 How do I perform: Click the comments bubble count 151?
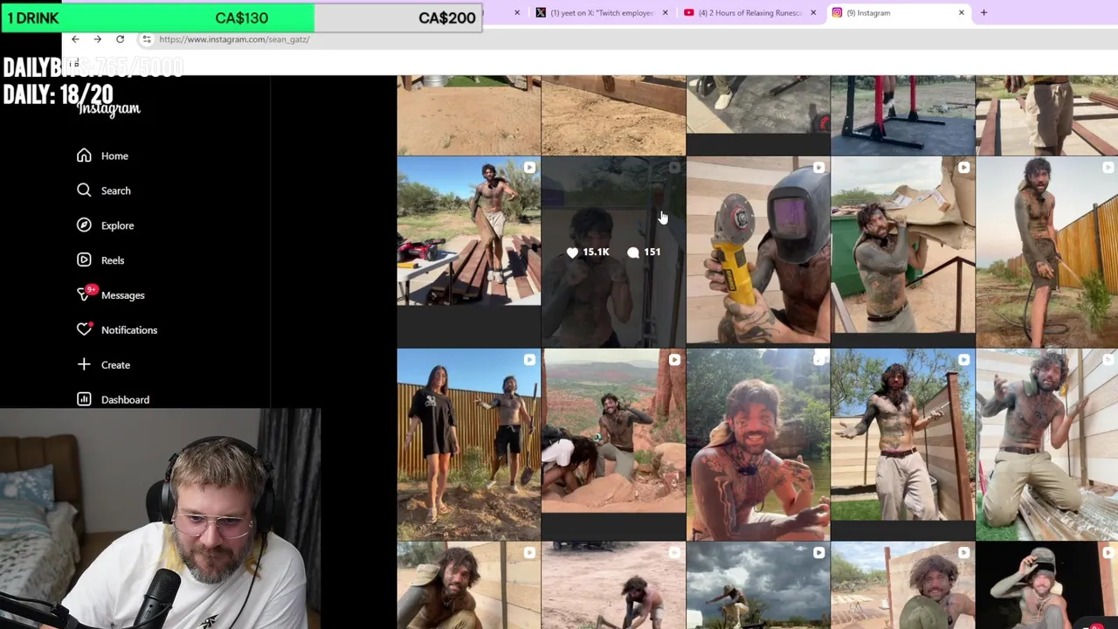click(644, 252)
